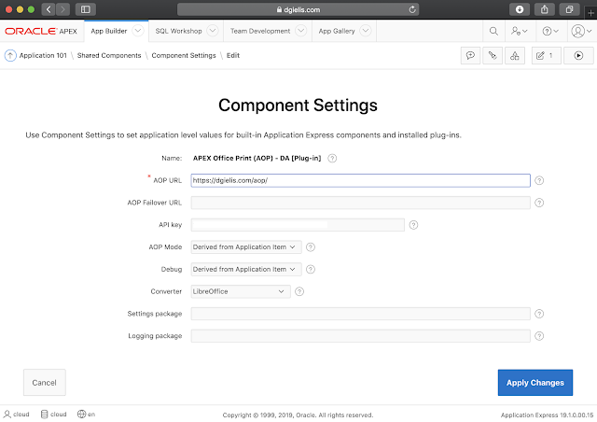Image resolution: width=597 pixels, height=422 pixels.
Task: Go to Shared Components breadcrumb link
Action: pos(109,55)
